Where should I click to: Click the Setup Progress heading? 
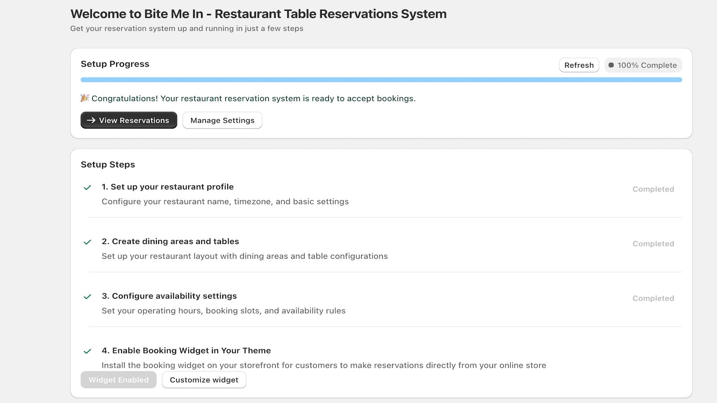pos(115,64)
